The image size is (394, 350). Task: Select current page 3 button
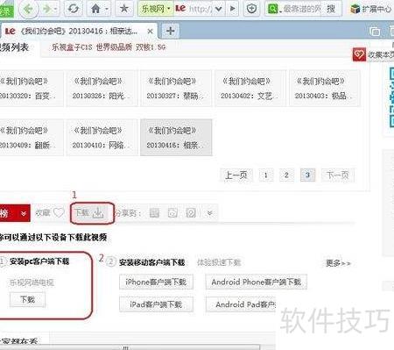tap(307, 175)
